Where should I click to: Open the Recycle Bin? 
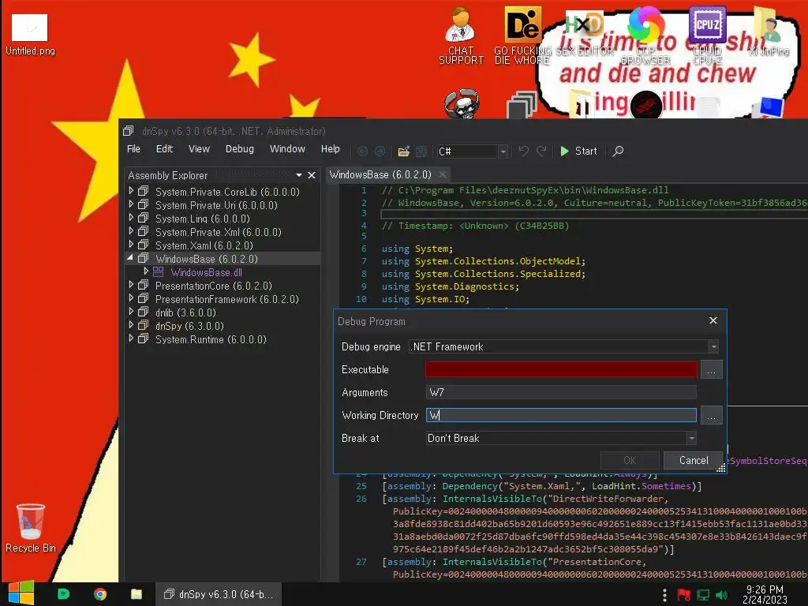pyautogui.click(x=31, y=528)
